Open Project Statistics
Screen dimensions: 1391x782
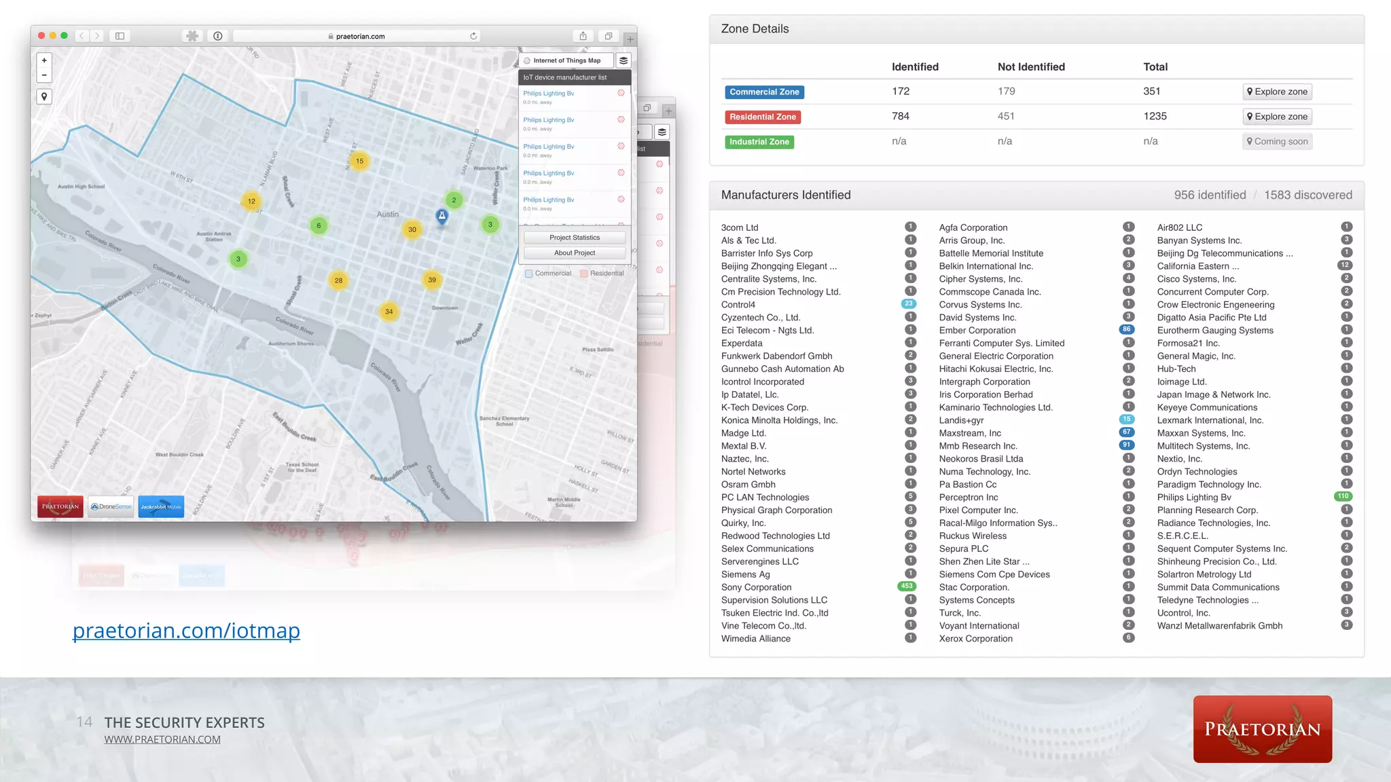[x=575, y=238]
